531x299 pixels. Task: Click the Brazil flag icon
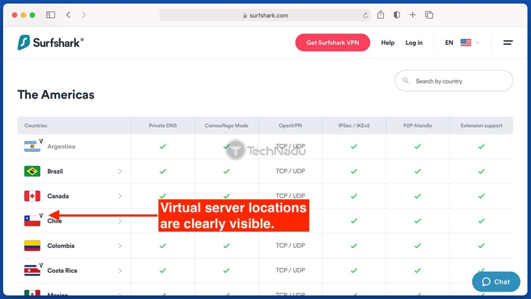point(32,171)
